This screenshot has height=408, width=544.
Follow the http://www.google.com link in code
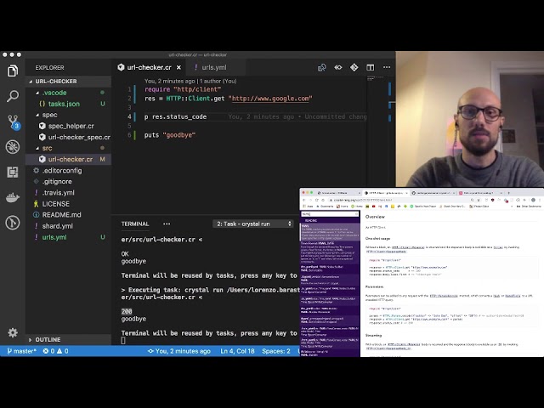tap(270, 99)
